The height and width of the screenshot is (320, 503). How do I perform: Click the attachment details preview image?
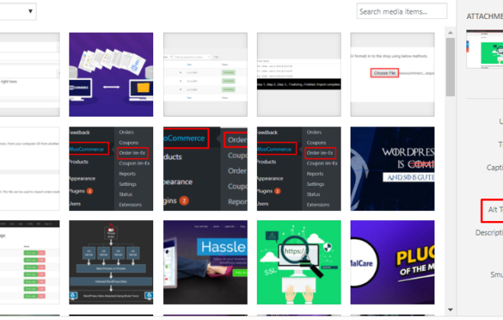click(x=485, y=49)
